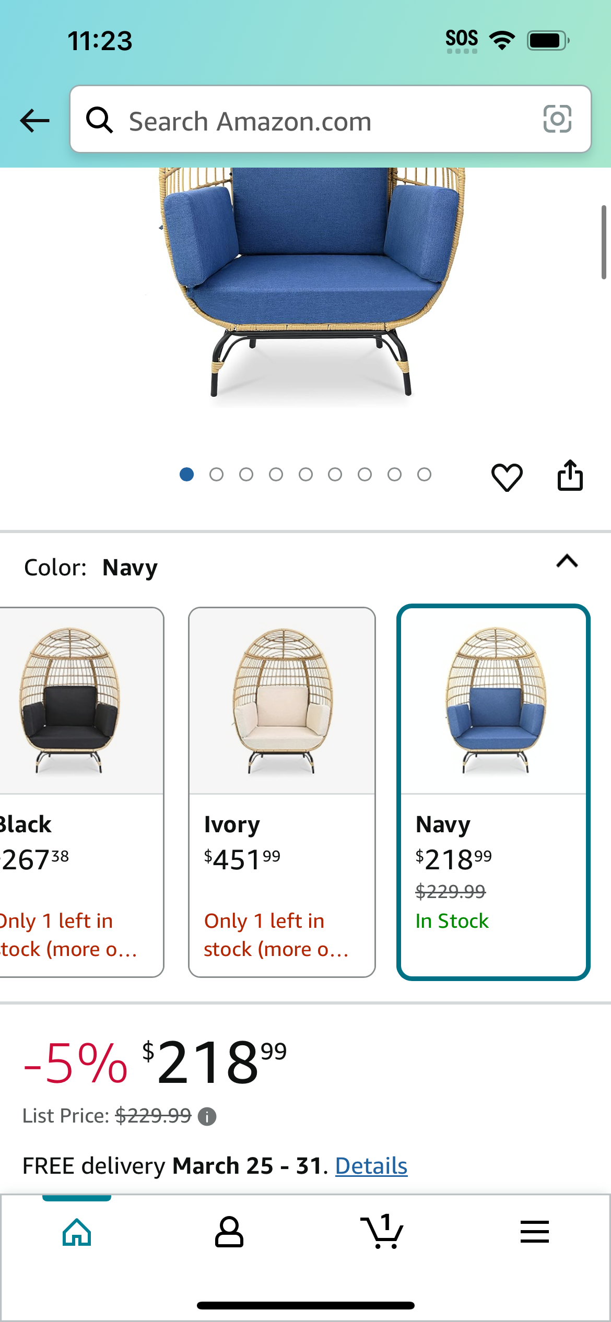Open list price info icon
This screenshot has width=611, height=1322.
(x=207, y=1116)
